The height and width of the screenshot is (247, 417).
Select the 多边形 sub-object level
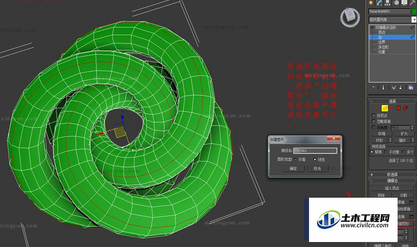point(383,47)
